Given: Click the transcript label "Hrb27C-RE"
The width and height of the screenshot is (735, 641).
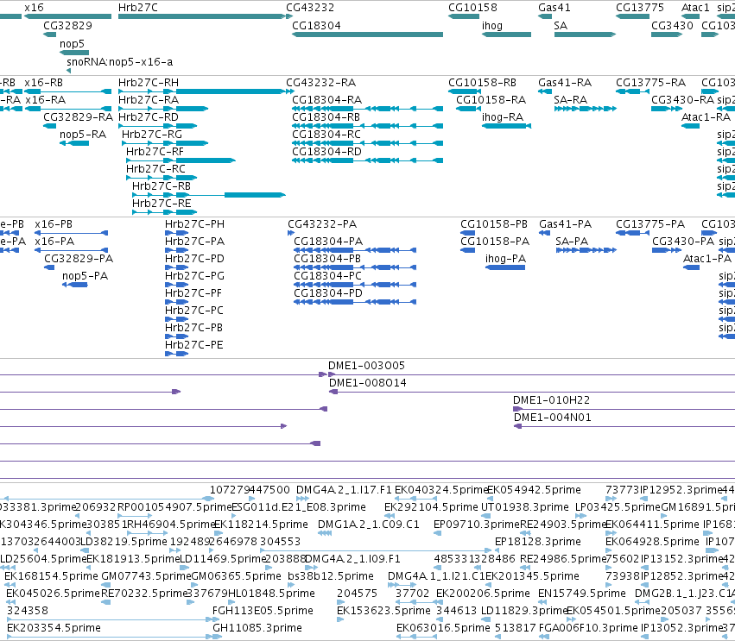Looking at the screenshot, I should [x=162, y=204].
